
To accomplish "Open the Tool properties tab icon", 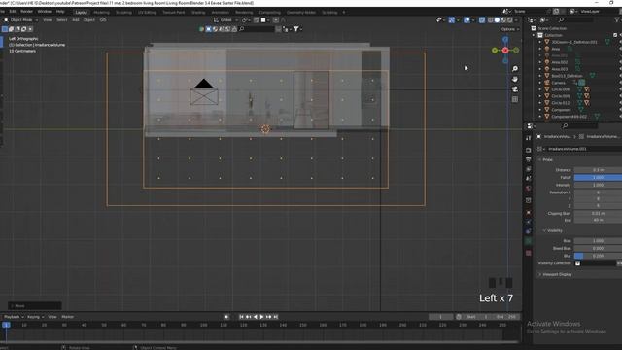I will pyautogui.click(x=529, y=138).
